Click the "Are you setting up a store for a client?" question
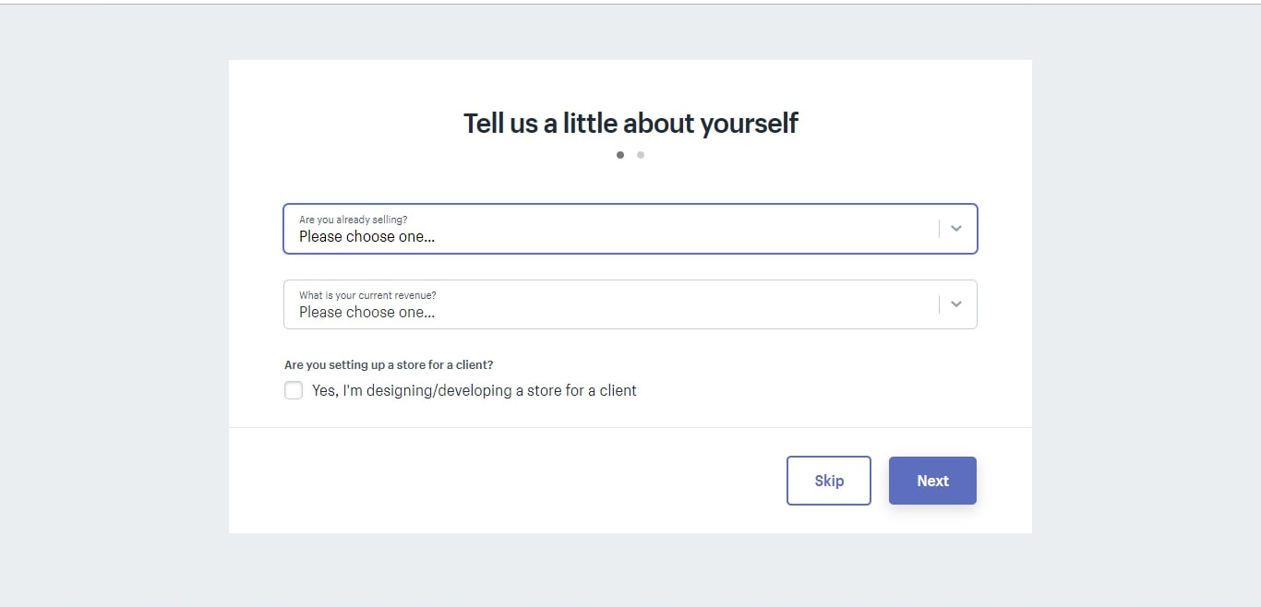Viewport: 1261px width, 607px height. pos(389,365)
